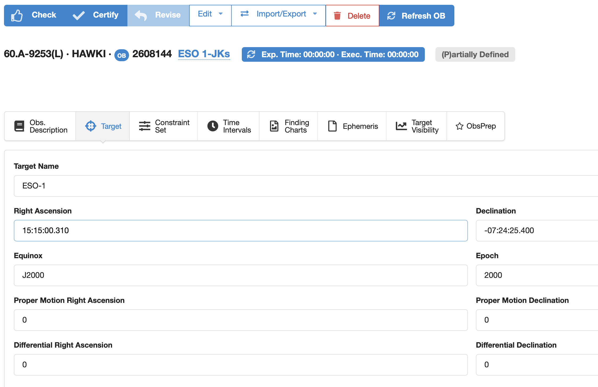Go to the Target Visibility tab
Viewport: 598px width, 387px height.
pos(417,126)
